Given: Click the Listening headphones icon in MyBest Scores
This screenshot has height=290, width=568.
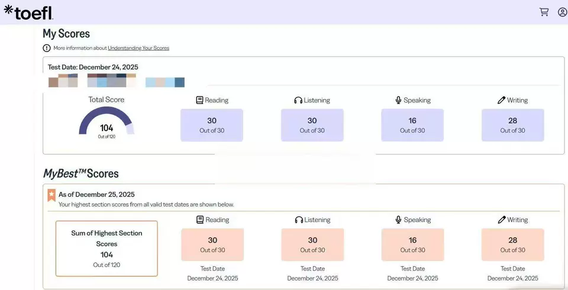Looking at the screenshot, I should pyautogui.click(x=299, y=220).
